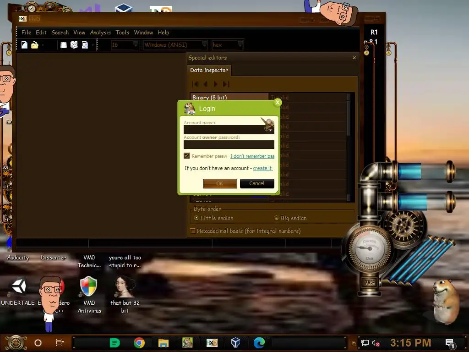Open Task View from the taskbar
The image size is (469, 352).
coord(60,343)
